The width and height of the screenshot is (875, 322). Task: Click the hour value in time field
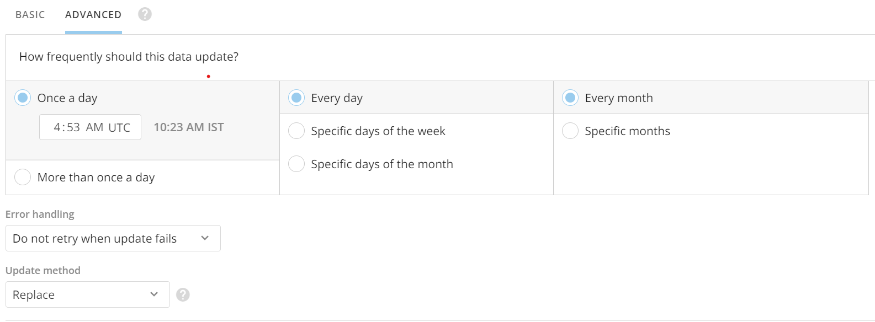57,127
